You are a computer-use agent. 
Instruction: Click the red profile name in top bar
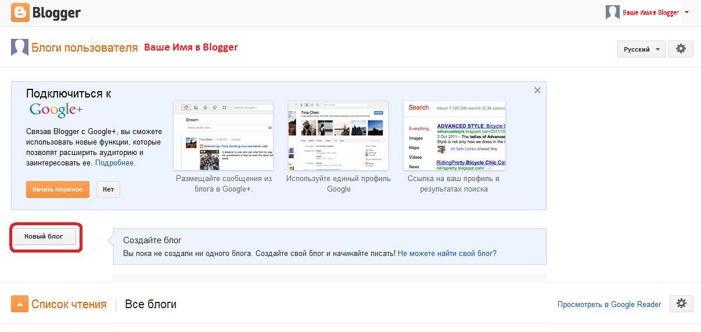(x=650, y=12)
